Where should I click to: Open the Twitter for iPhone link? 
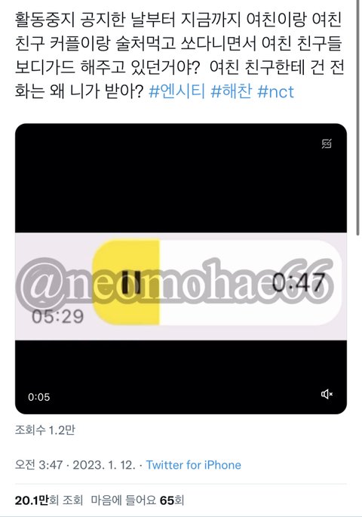point(193,465)
